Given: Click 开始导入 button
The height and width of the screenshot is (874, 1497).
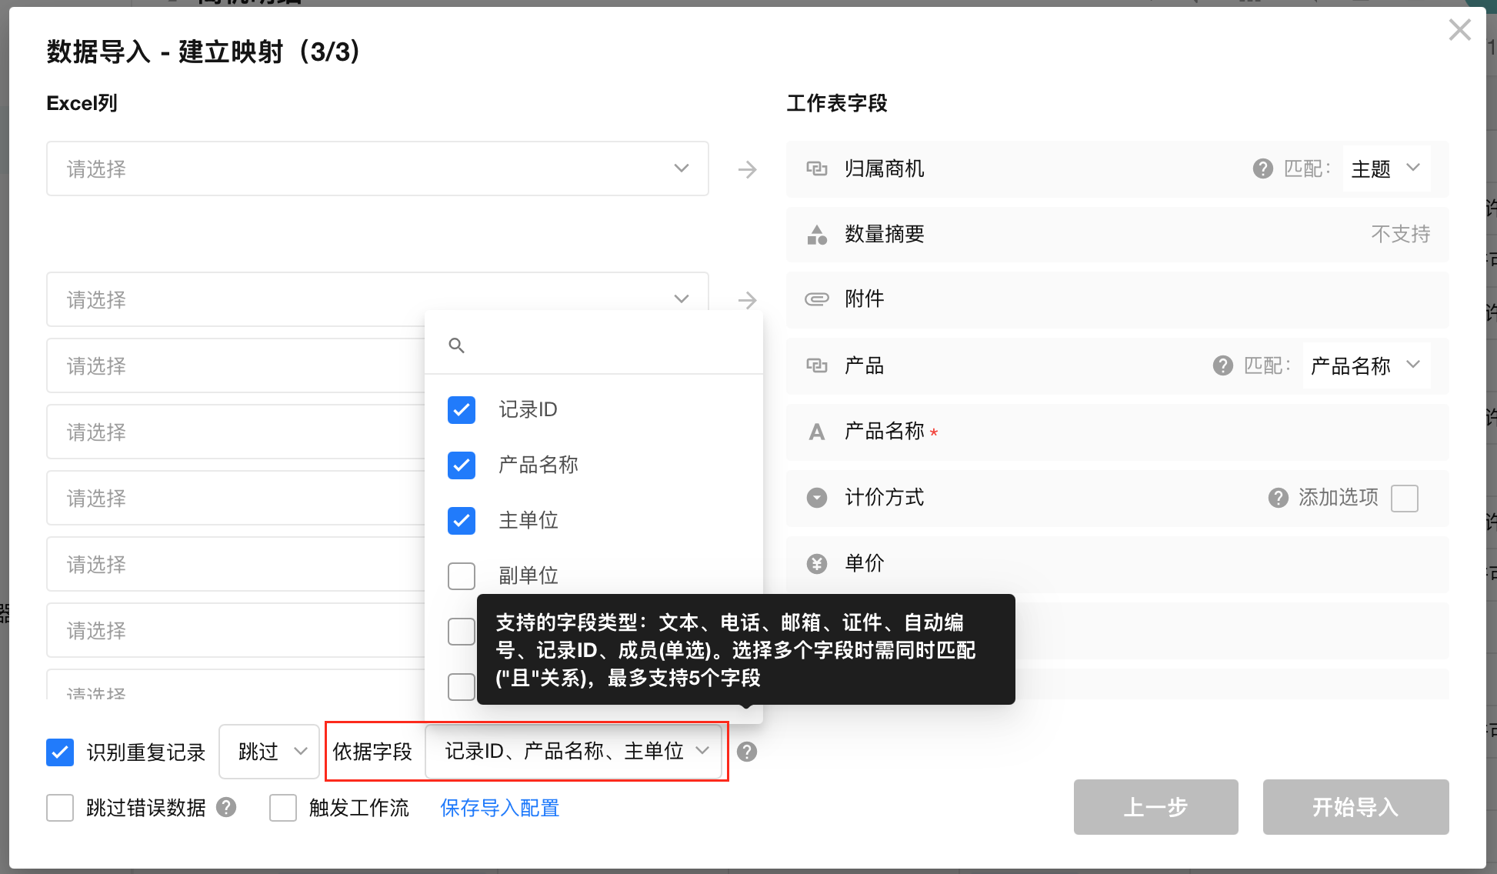Looking at the screenshot, I should click(x=1355, y=807).
